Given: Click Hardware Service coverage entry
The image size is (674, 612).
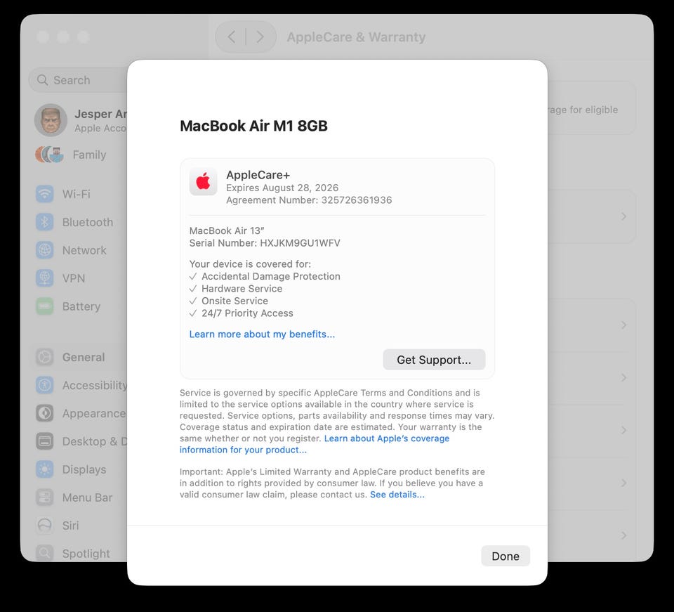Looking at the screenshot, I should pos(242,289).
